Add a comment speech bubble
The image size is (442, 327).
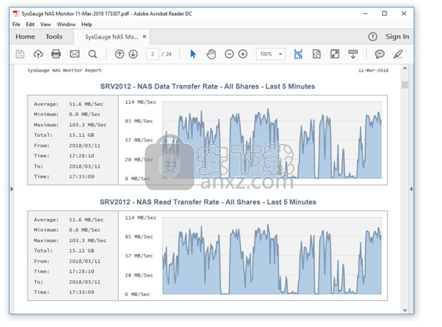tap(379, 54)
